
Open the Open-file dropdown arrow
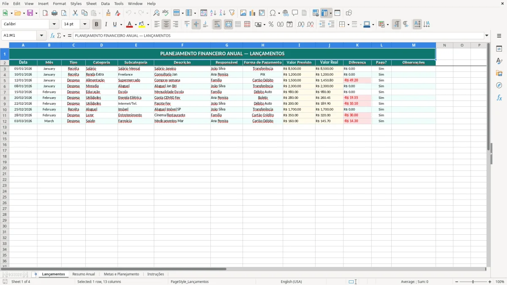pyautogui.click(x=24, y=13)
